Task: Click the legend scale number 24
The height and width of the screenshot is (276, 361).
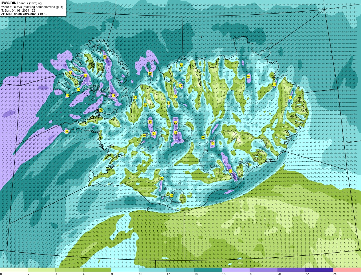Action: click(335, 274)
